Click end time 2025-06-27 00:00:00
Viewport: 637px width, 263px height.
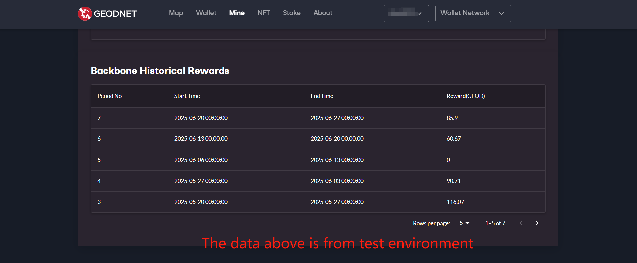[337, 118]
